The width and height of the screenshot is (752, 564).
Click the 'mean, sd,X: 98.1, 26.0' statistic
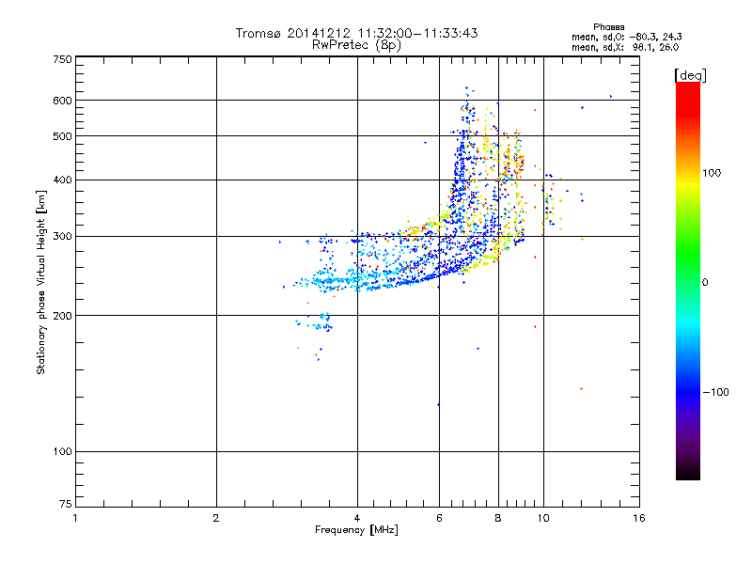(625, 47)
